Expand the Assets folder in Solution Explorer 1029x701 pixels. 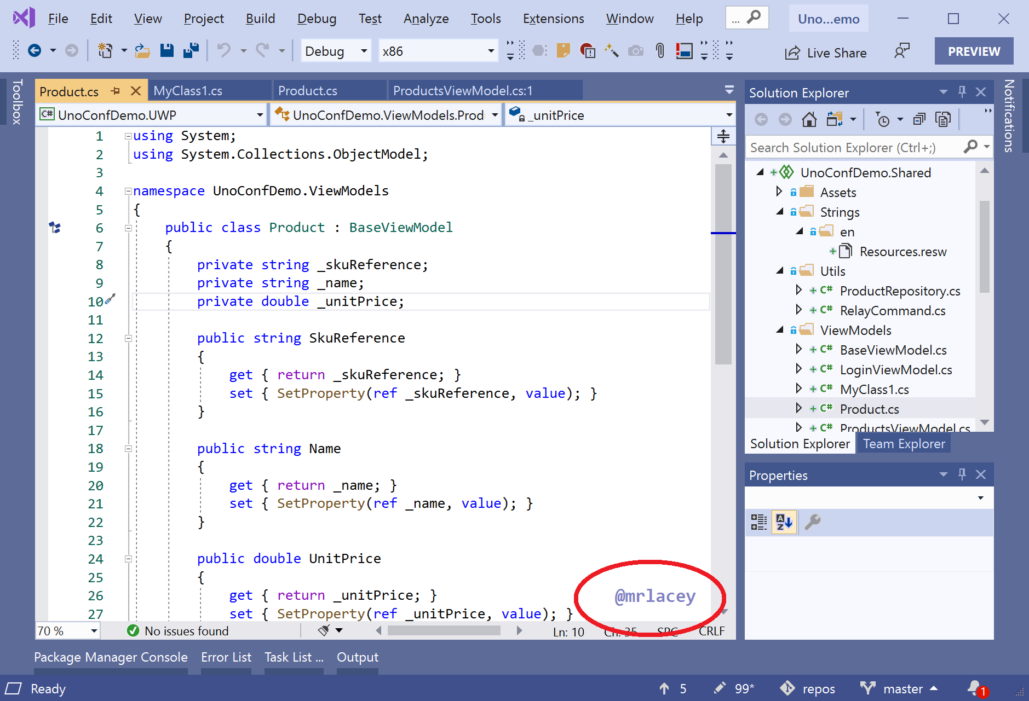779,192
